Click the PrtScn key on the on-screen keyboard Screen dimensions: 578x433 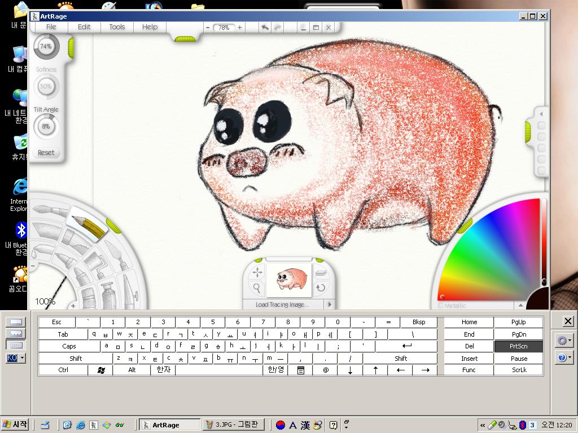click(x=519, y=346)
